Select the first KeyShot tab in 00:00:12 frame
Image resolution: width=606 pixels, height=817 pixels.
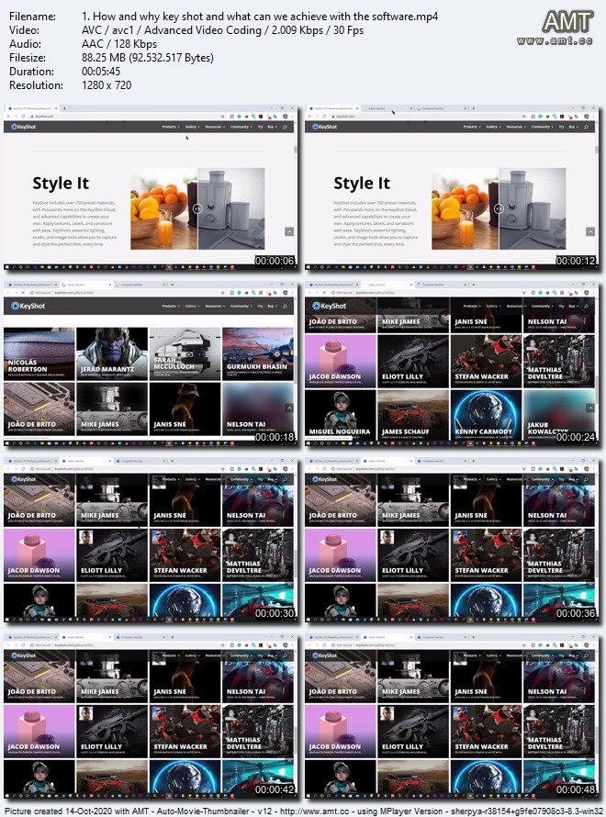click(x=334, y=108)
